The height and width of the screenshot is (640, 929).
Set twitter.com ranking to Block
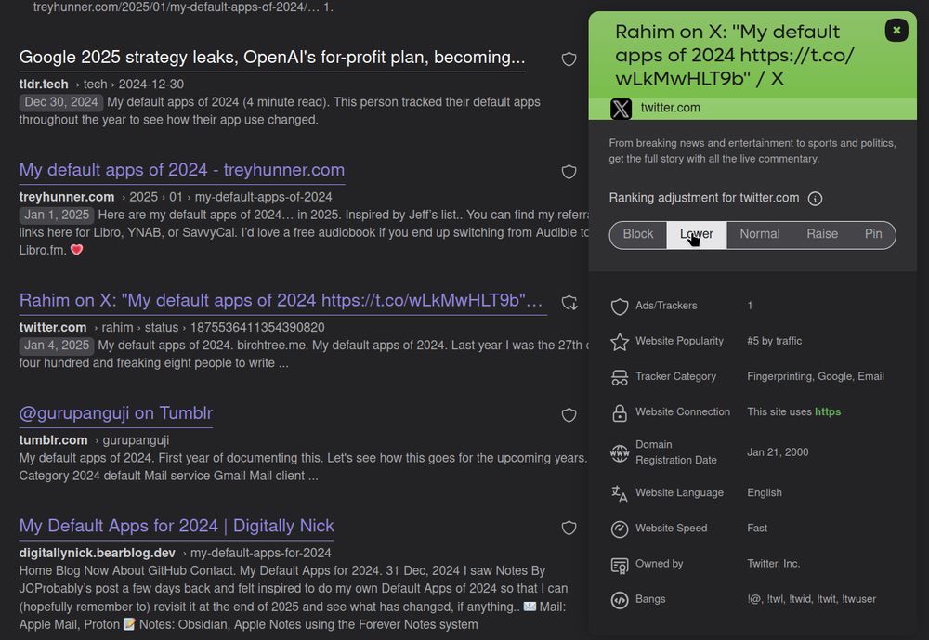point(638,234)
